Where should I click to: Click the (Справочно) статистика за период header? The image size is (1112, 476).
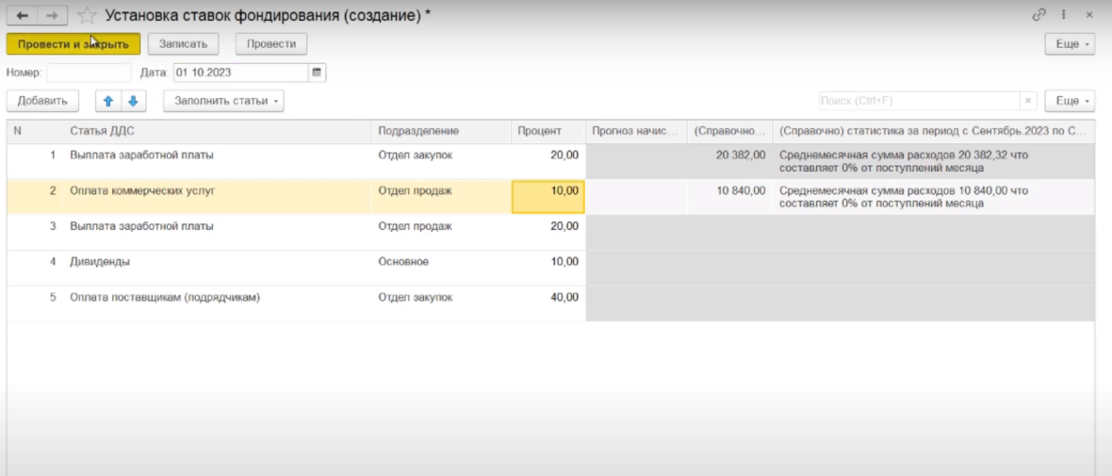point(933,131)
